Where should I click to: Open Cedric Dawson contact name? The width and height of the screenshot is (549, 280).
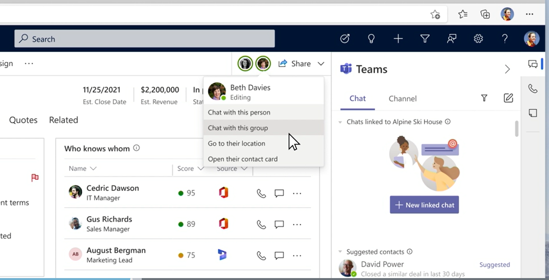113,188
